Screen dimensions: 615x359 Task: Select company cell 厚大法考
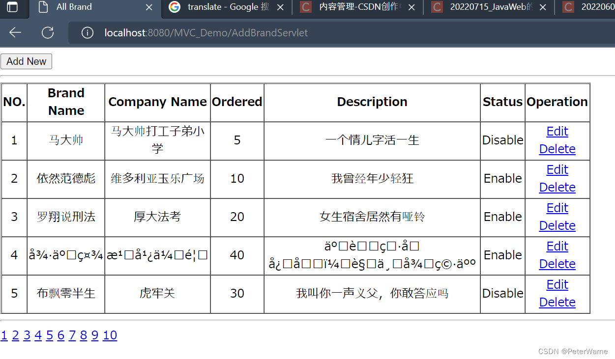(x=157, y=217)
